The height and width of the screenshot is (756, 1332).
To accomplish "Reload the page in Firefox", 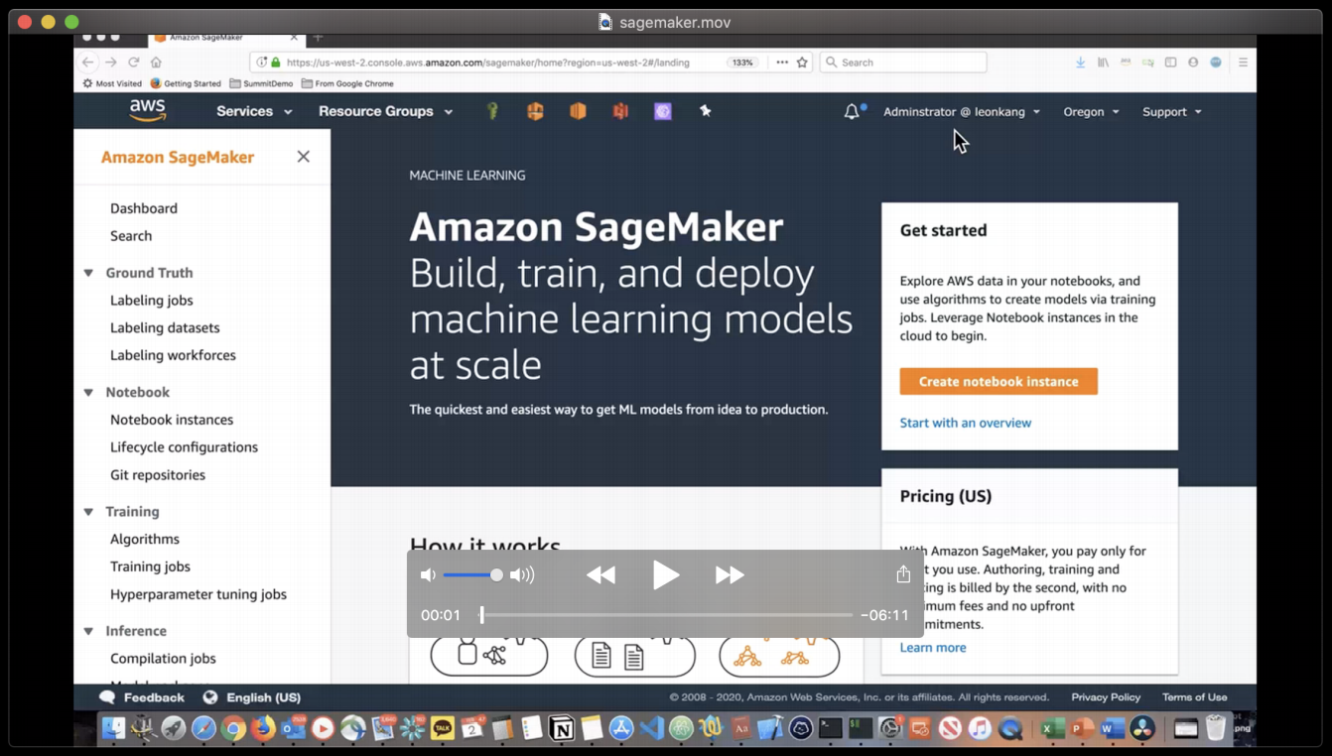I will (x=133, y=62).
